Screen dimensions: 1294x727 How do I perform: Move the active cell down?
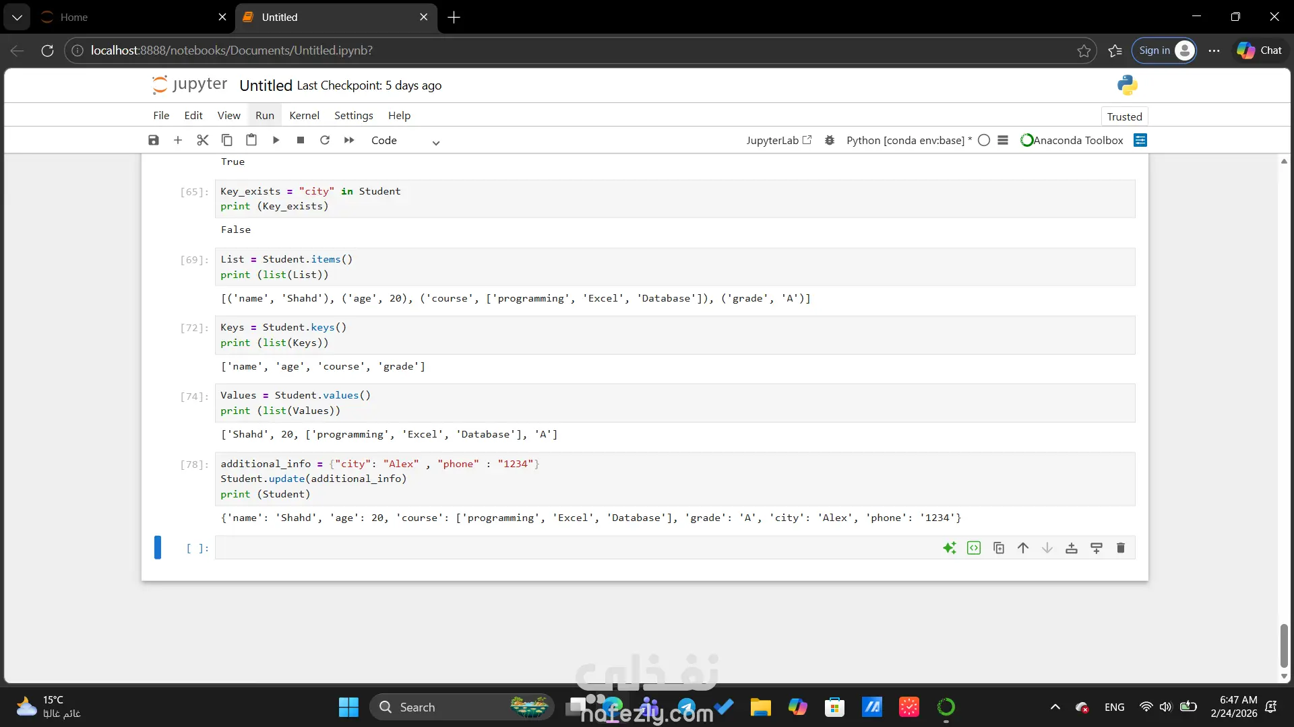1047,548
